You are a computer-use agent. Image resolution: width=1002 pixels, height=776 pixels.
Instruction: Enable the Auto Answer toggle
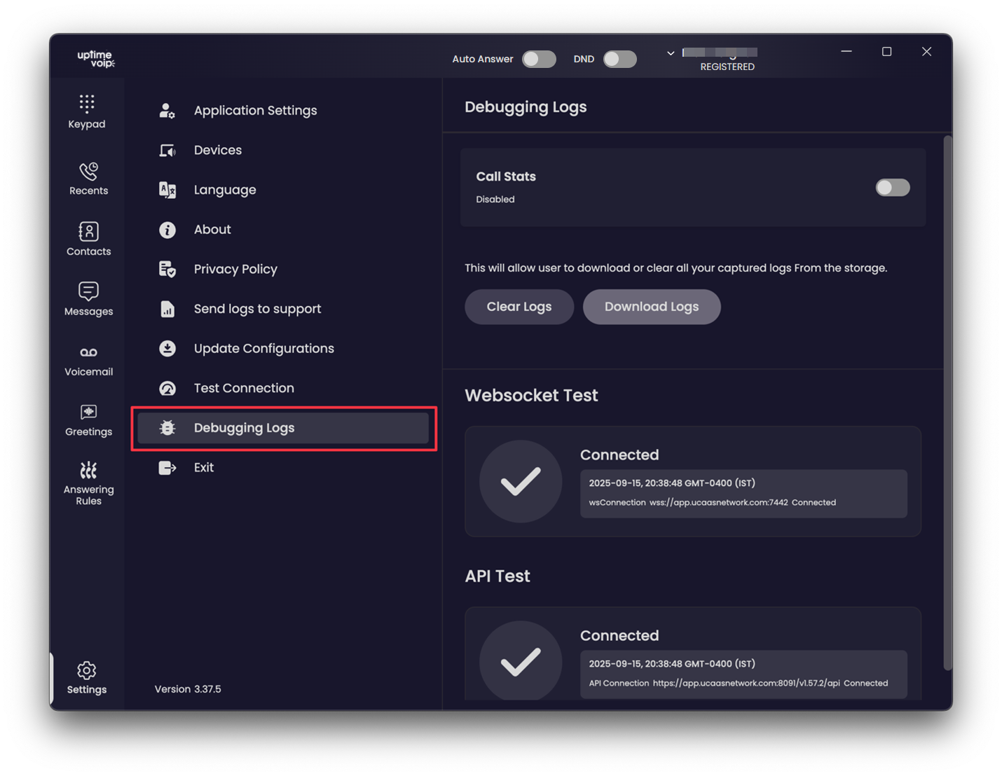pos(539,60)
